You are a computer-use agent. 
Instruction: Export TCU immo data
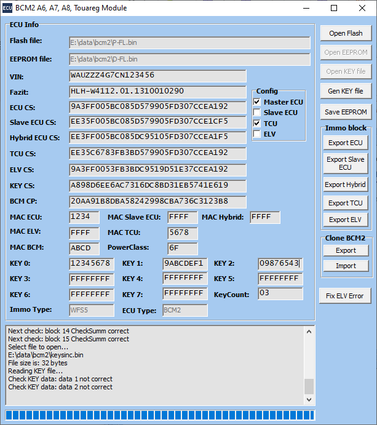[x=346, y=203]
